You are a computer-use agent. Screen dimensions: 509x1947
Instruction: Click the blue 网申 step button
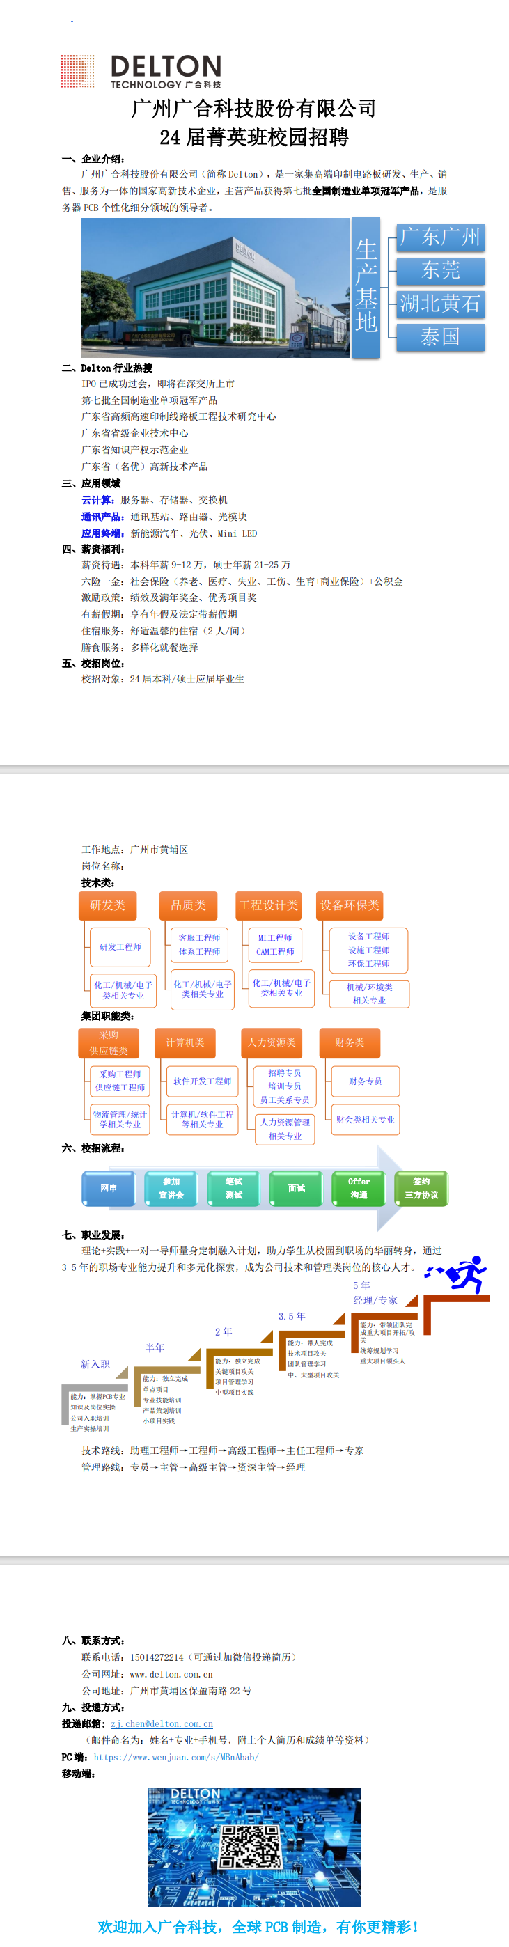[x=109, y=1188]
